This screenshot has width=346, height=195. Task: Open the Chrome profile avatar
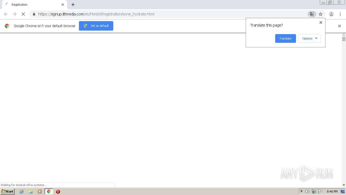pos(331,14)
